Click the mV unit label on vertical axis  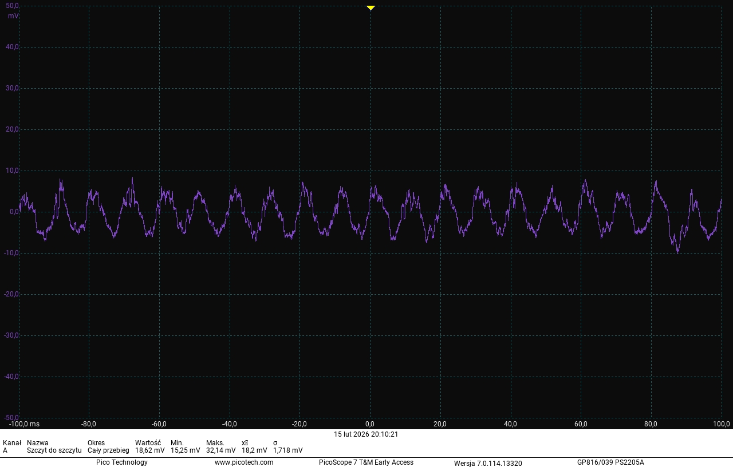(x=13, y=16)
